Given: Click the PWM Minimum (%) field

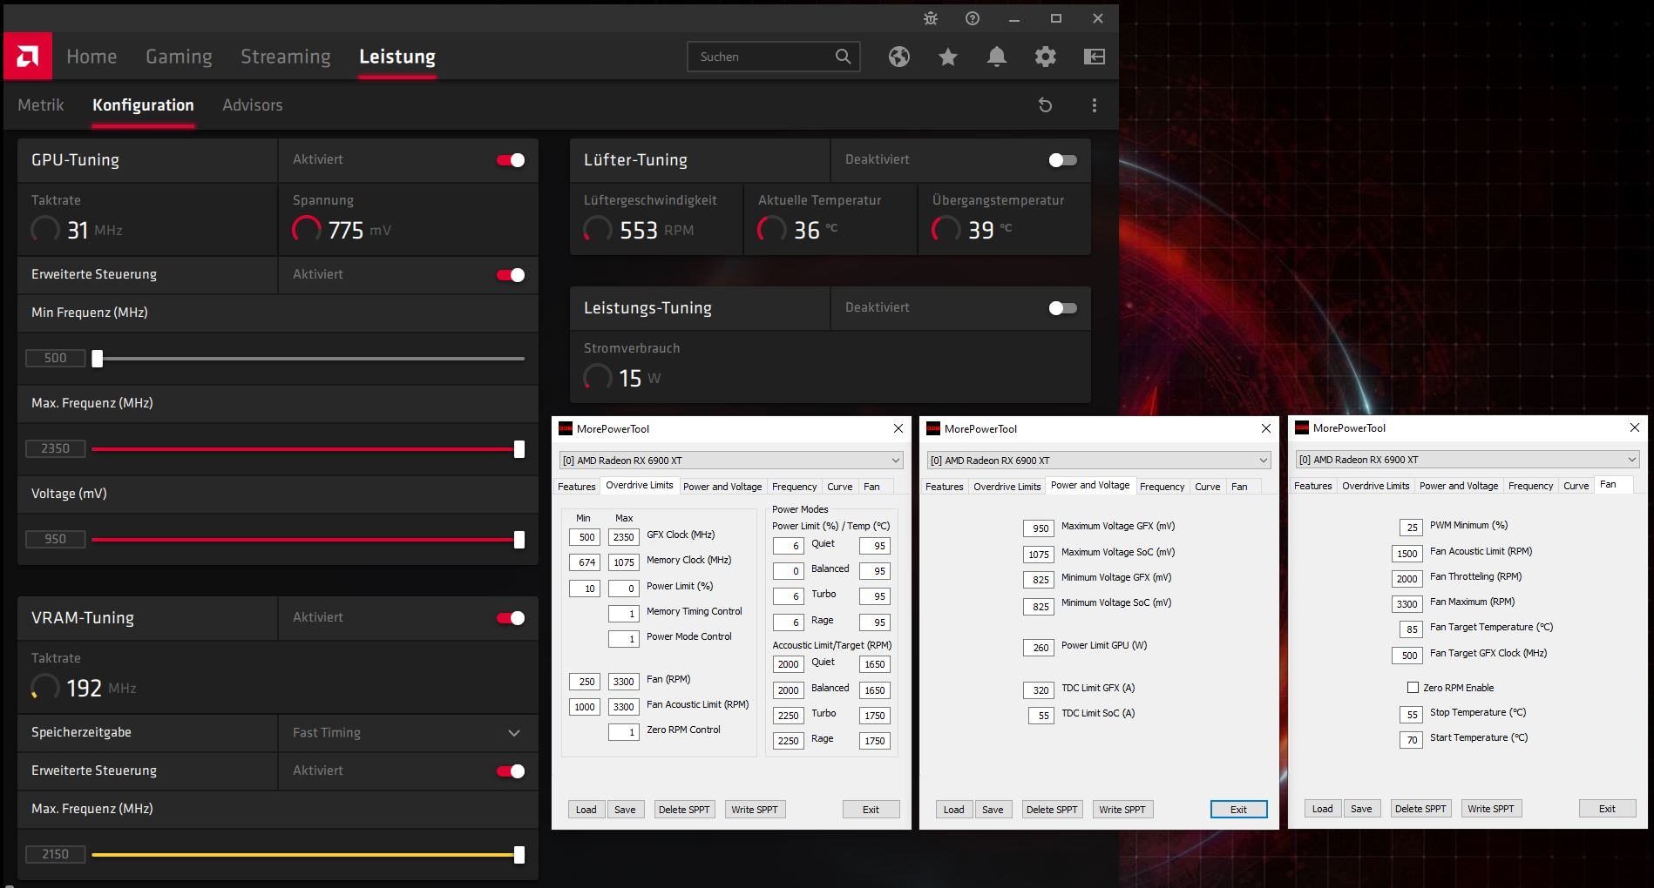Looking at the screenshot, I should 1411,528.
